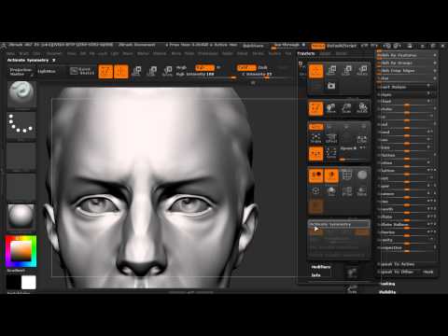448x336 pixels.
Task: Open LightBox from the top shelf
Action: [47, 72]
